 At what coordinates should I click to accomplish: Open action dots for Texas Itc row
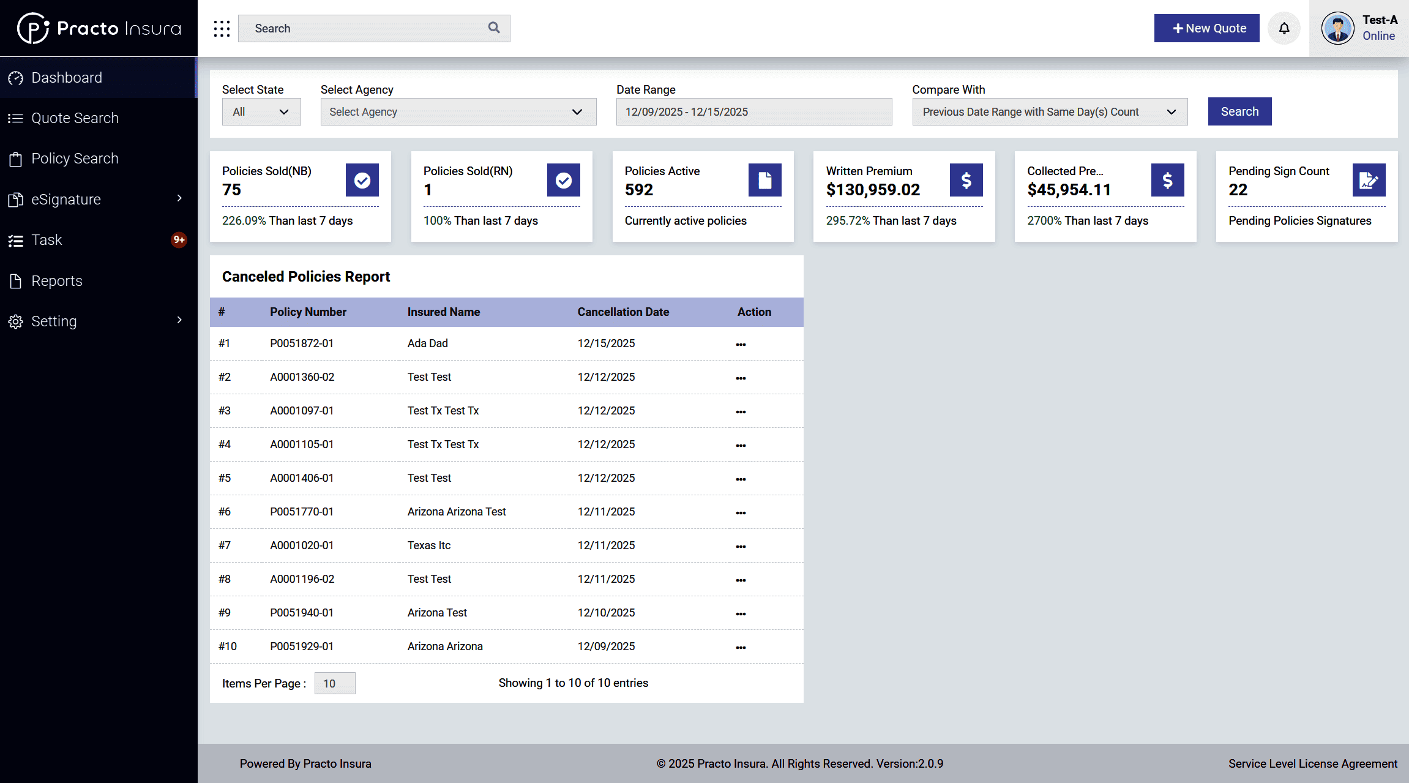point(741,546)
